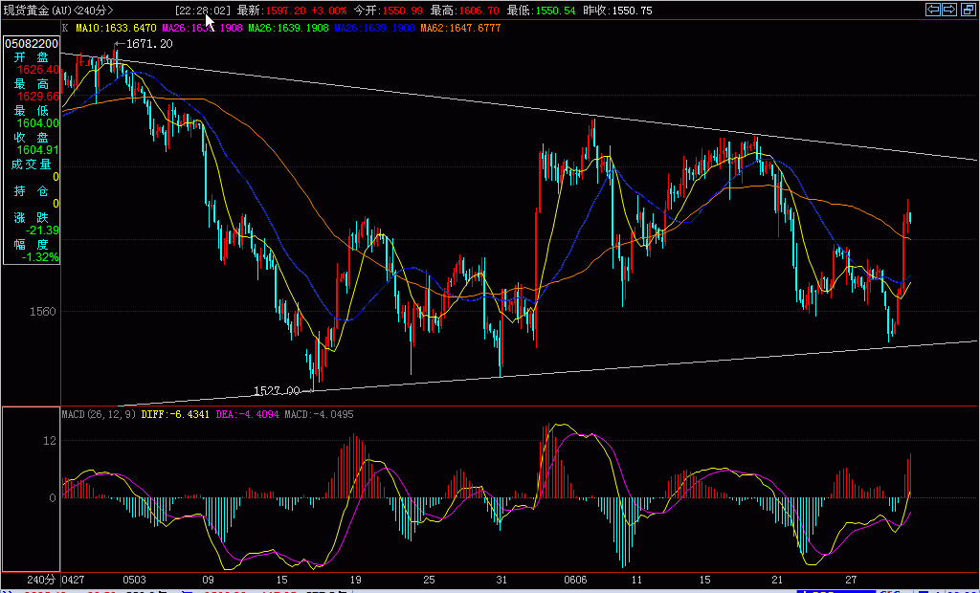Click the 涨跌 value -21.39
The image size is (980, 593).
(42, 231)
